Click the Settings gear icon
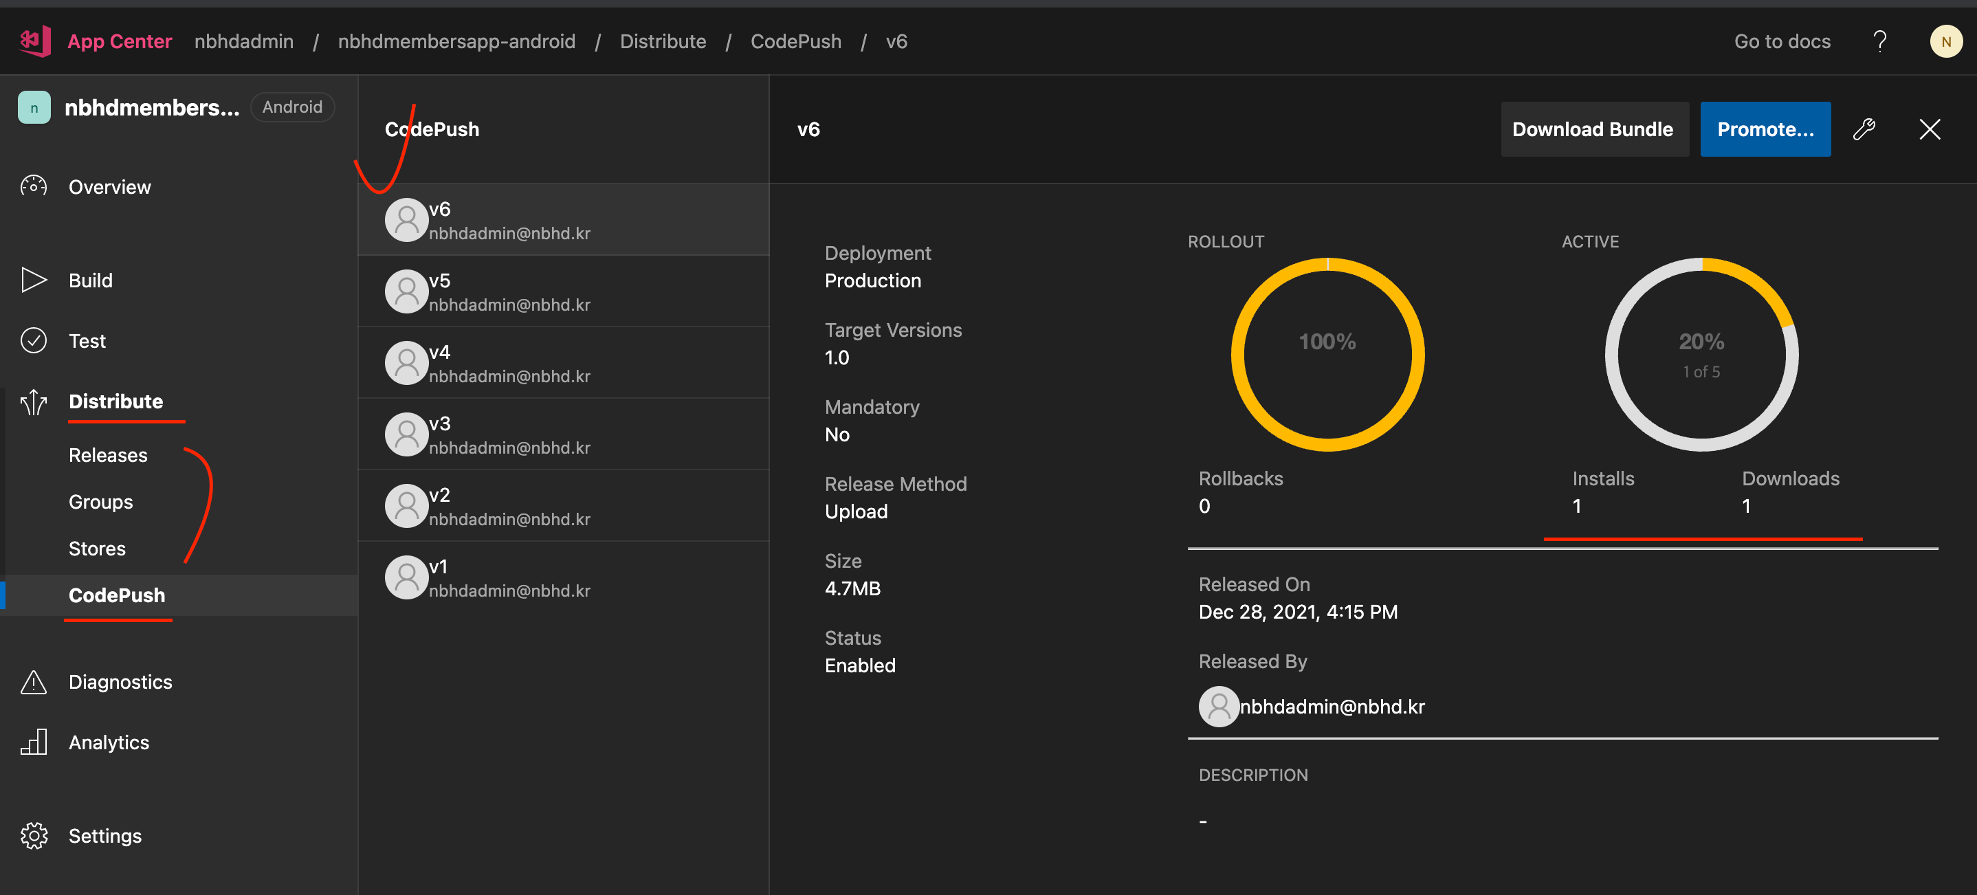1977x895 pixels. pyautogui.click(x=34, y=836)
